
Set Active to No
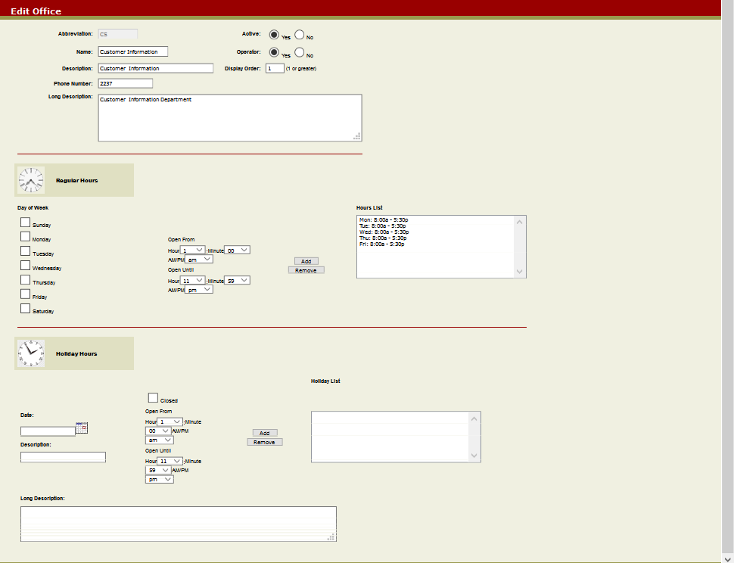(300, 35)
